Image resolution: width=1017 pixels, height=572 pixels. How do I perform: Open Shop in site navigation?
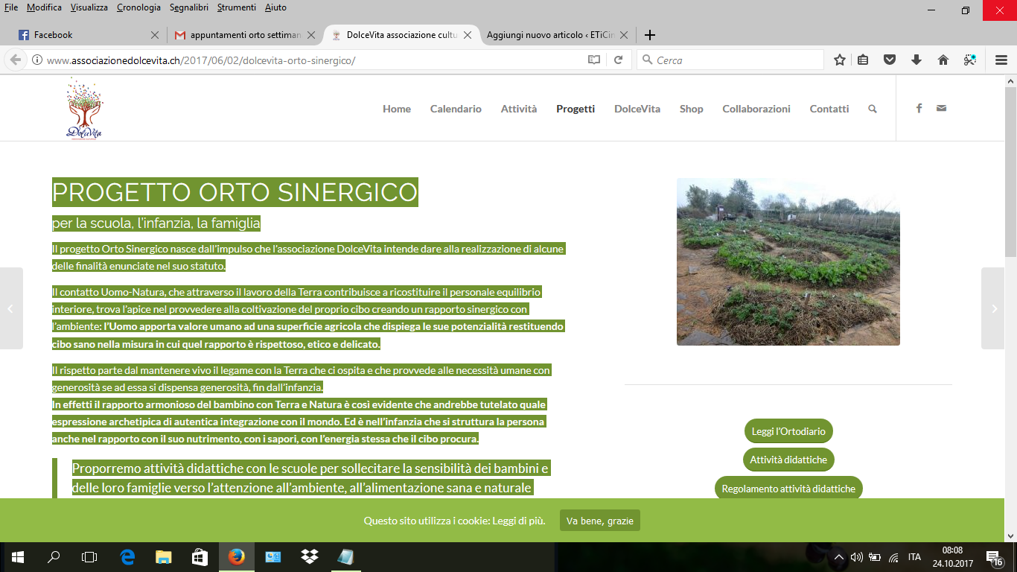click(691, 109)
